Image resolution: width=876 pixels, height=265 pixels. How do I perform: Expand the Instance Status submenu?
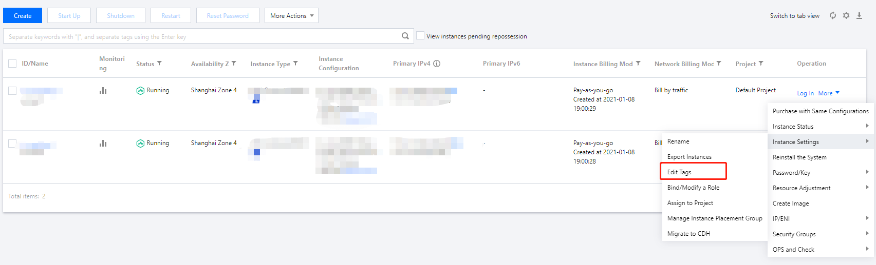(819, 126)
